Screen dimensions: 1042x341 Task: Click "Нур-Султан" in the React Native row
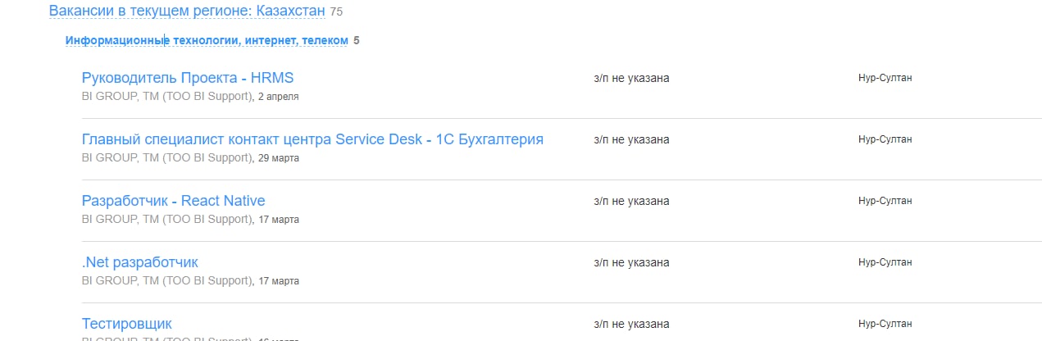click(x=885, y=201)
